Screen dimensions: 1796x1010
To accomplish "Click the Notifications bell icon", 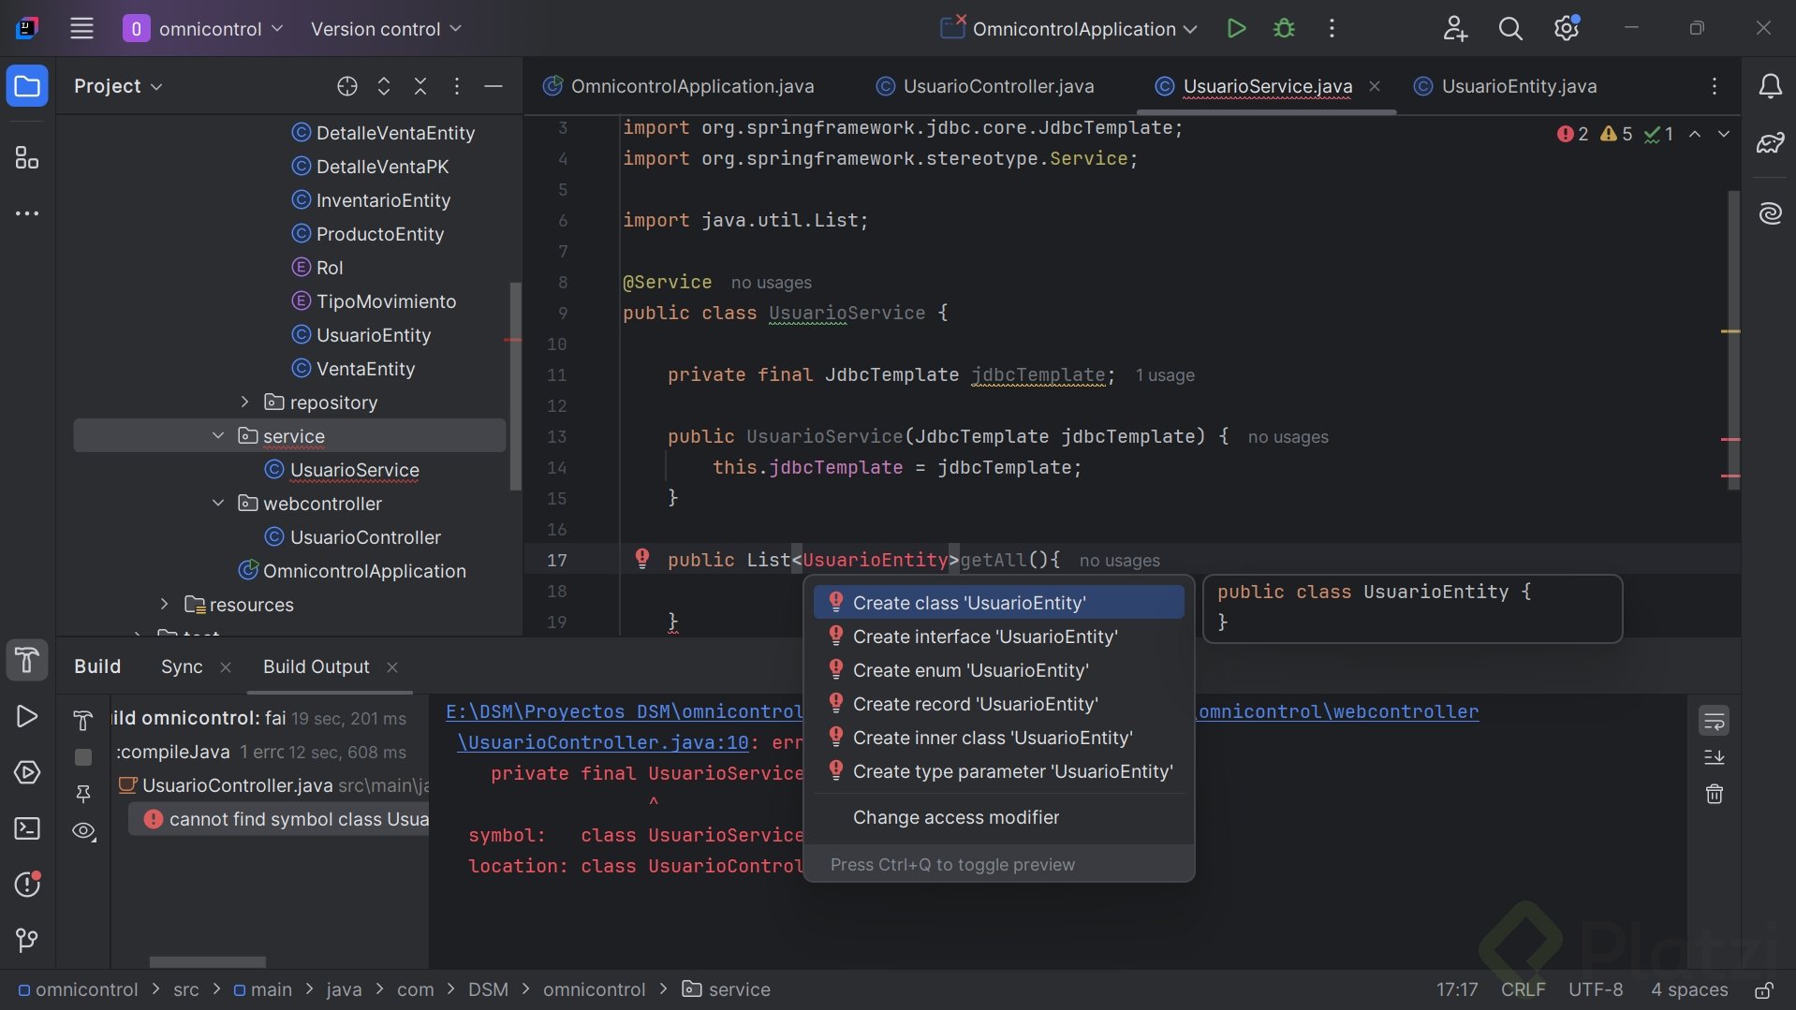I will point(1770,86).
